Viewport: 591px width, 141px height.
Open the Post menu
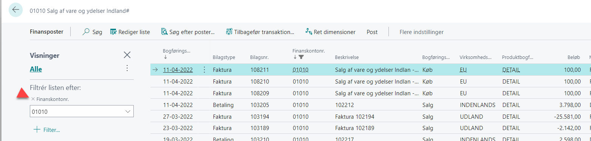pos(372,32)
